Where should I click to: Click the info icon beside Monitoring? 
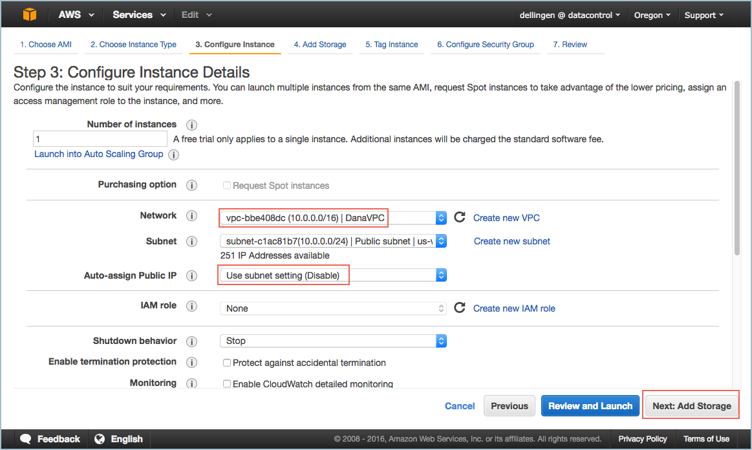point(191,383)
